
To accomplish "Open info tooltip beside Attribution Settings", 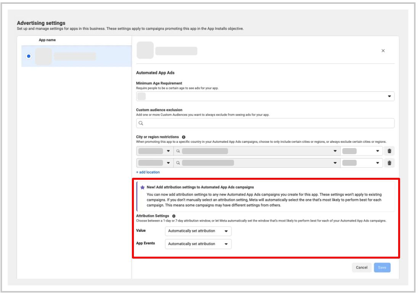I will point(174,216).
